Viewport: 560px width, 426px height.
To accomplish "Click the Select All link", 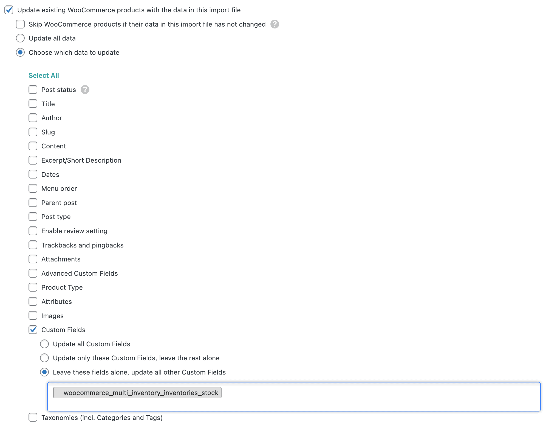I will (x=44, y=76).
